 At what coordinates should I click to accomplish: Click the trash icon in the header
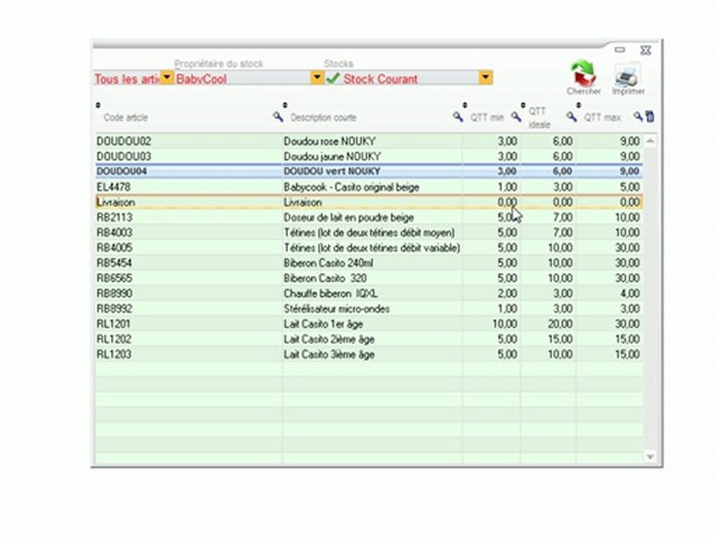tap(650, 116)
